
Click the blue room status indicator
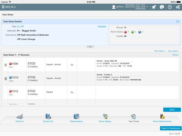coord(140,32)
